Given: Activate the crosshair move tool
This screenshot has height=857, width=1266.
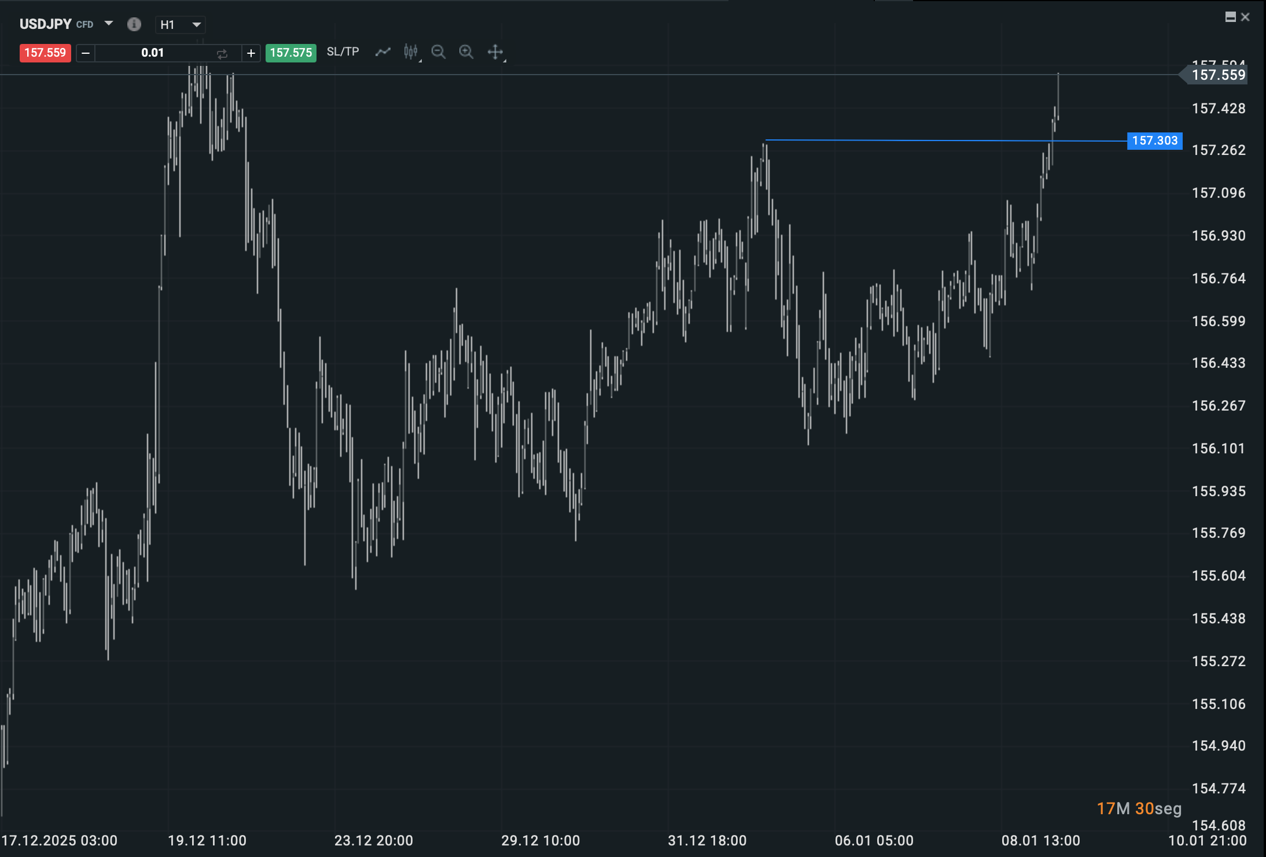Looking at the screenshot, I should [x=495, y=52].
